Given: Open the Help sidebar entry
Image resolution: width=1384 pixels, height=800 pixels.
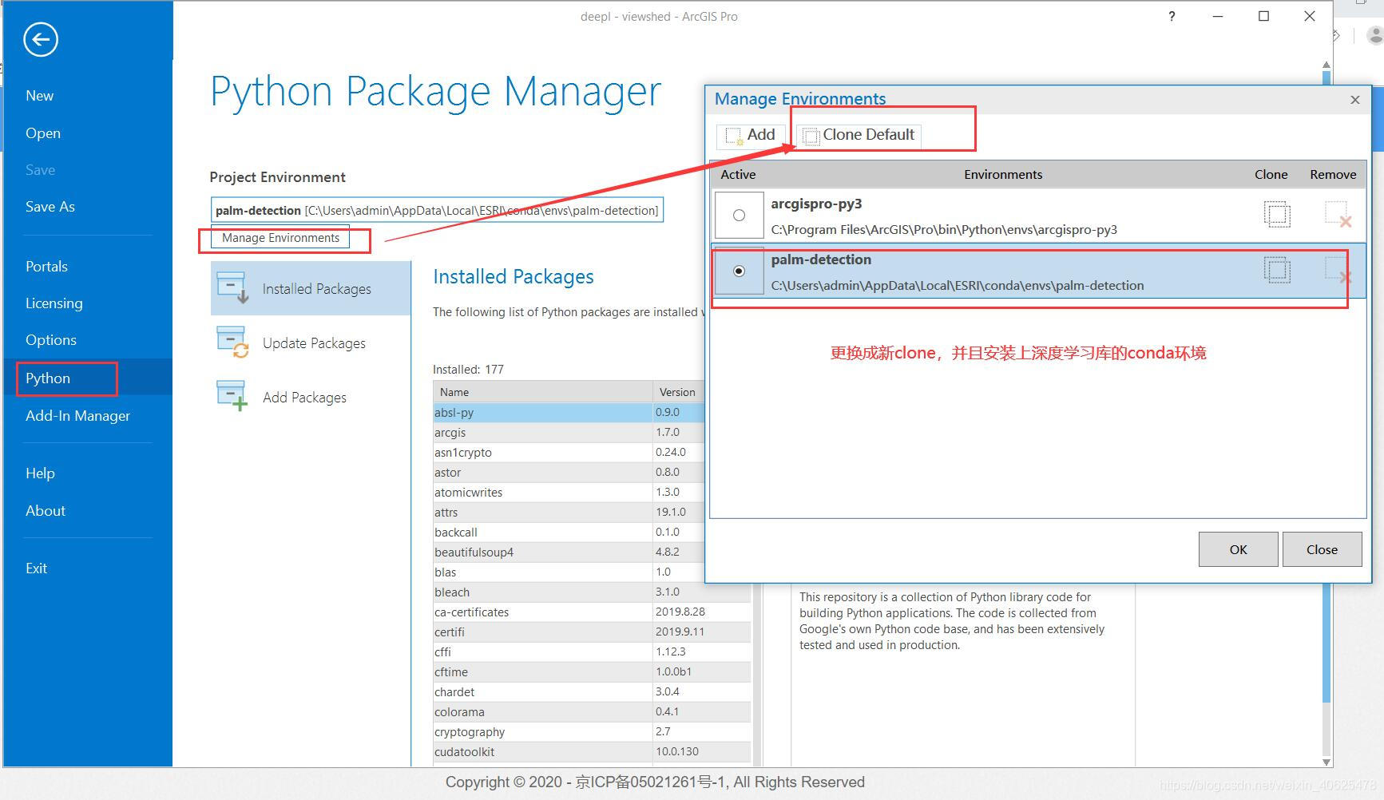Looking at the screenshot, I should 40,473.
